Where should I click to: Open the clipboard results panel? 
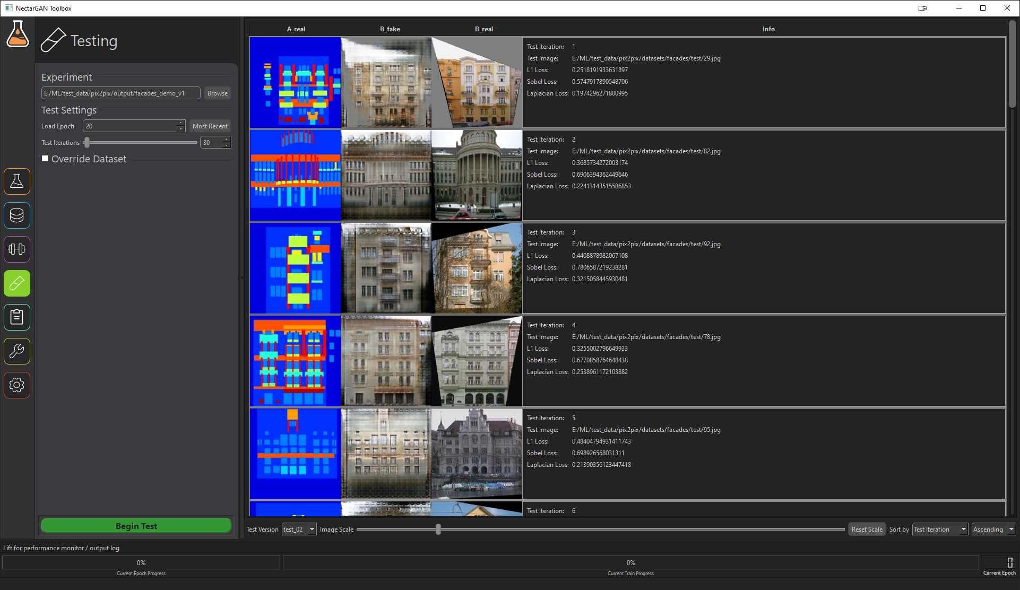coord(17,317)
